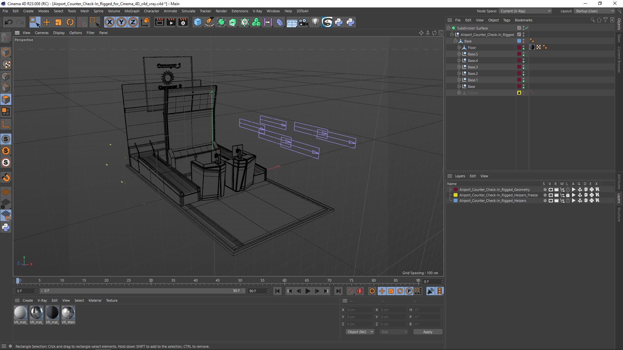Open Create in material manager
Viewport: 623px width, 350px height.
28,300
